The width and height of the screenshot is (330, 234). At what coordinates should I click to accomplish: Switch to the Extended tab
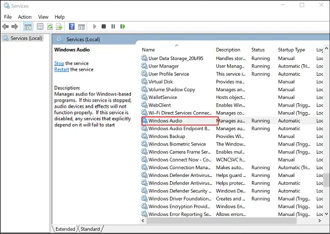point(65,229)
